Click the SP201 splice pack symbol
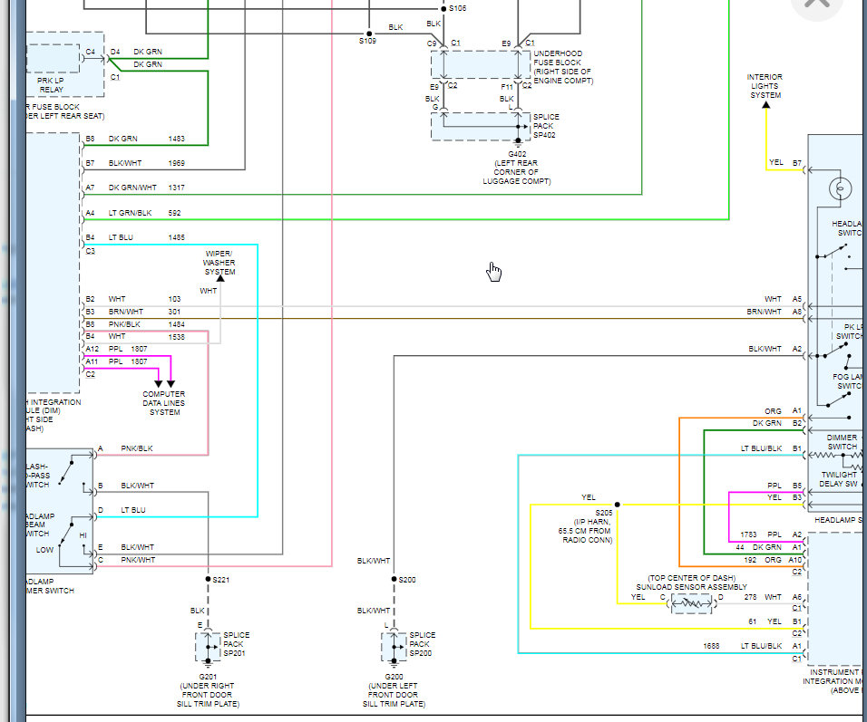867x722 pixels. 208,647
